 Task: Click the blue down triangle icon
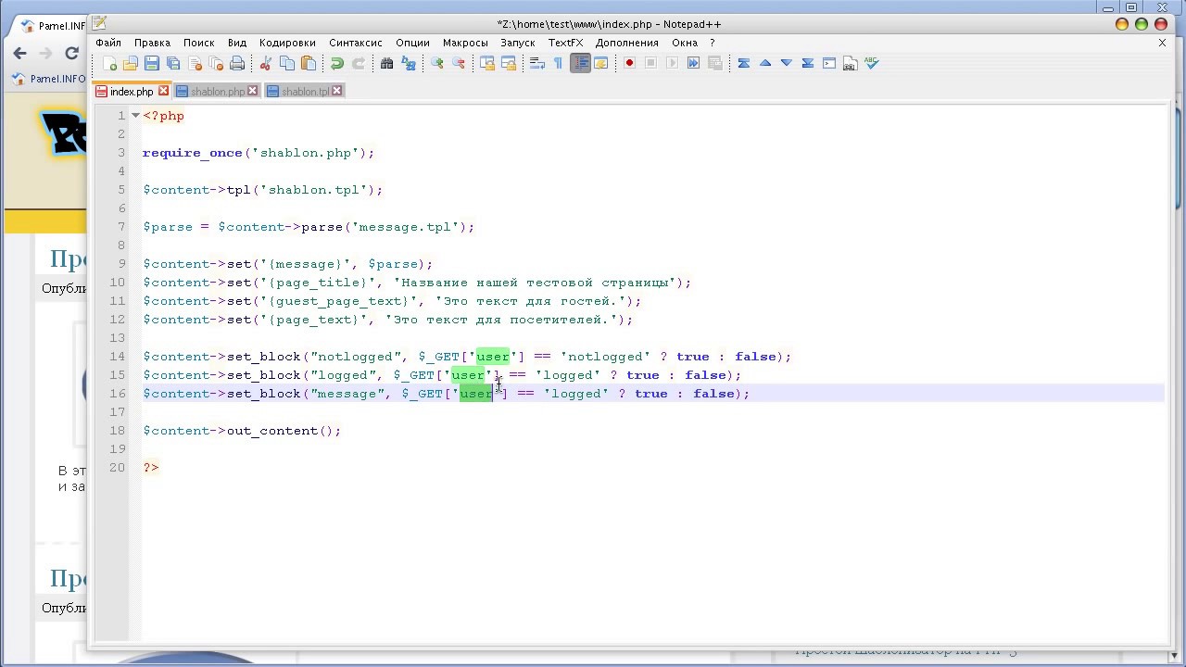[x=787, y=63]
